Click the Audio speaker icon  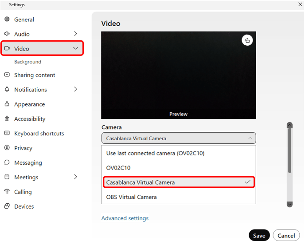click(7, 34)
